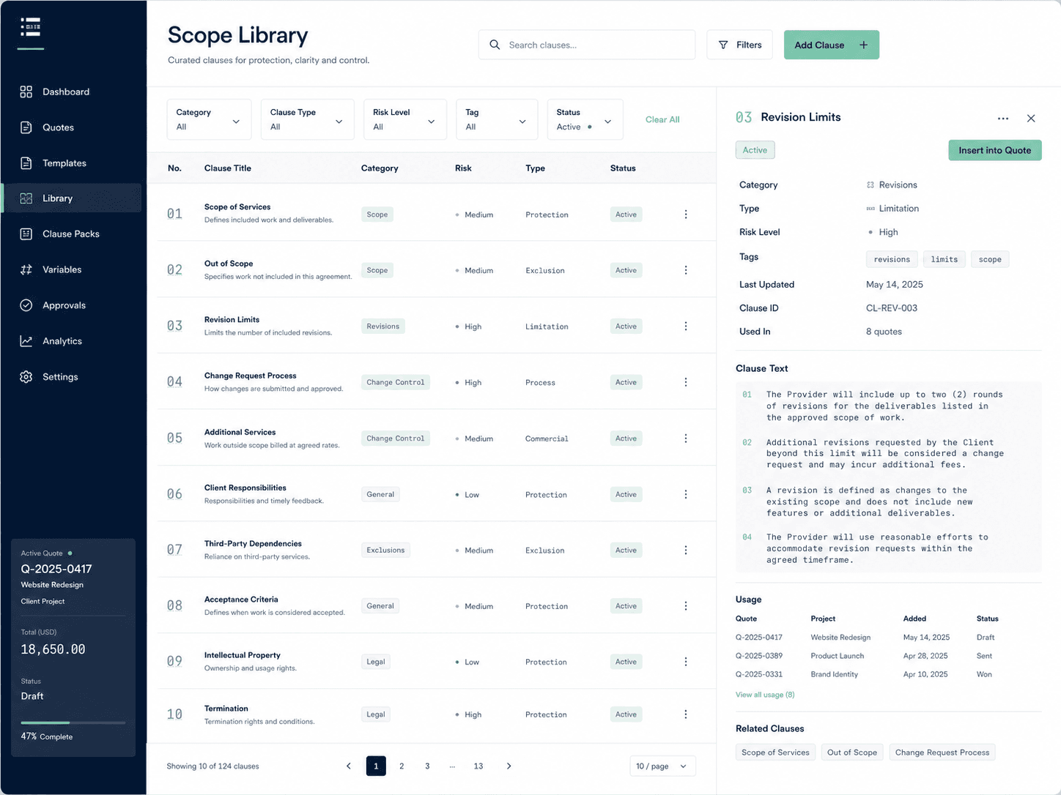Open row menu for Third-Party Dependencies
Viewport: 1061px width, 795px height.
686,550
